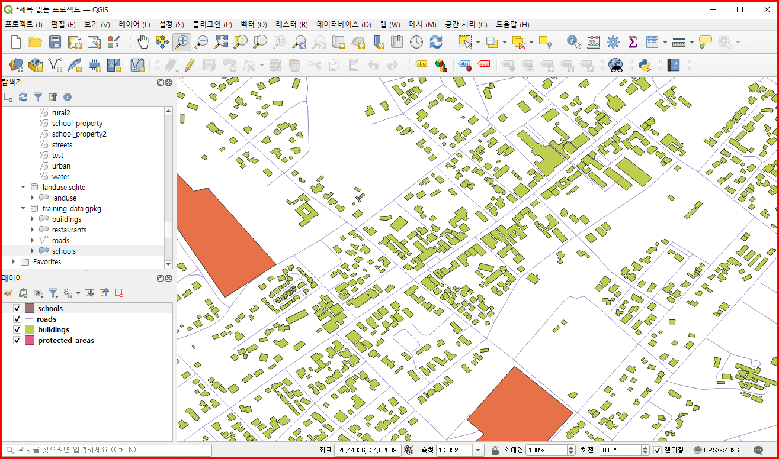Activate the Pan Map hand tool
Viewport: 779px width, 459px height.
tap(143, 42)
